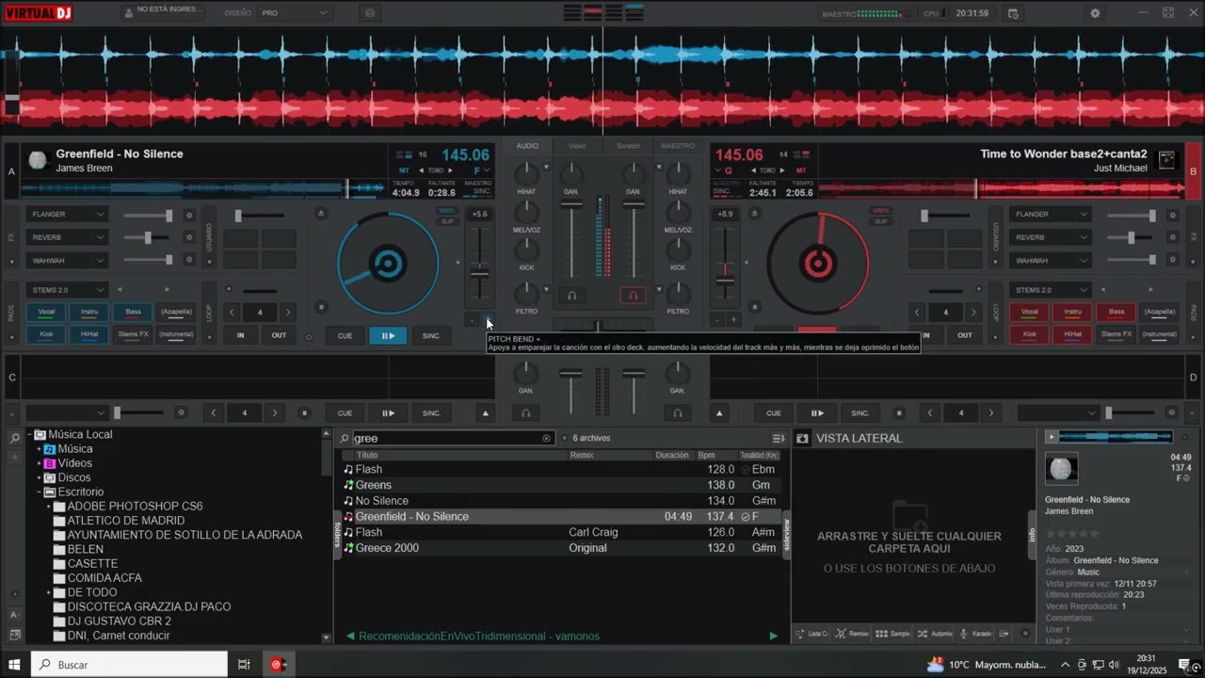Click Flanger amount slider on deck A
The image size is (1205, 678).
148,215
